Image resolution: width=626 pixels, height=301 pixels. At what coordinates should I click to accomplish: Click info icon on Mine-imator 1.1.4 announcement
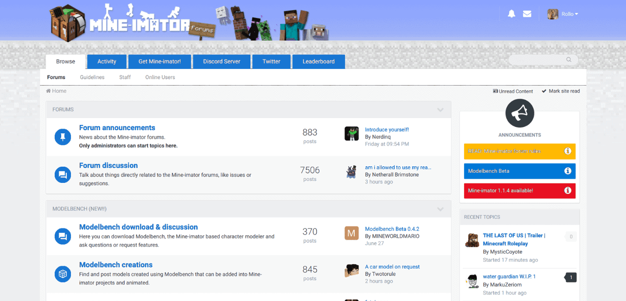[x=568, y=191]
